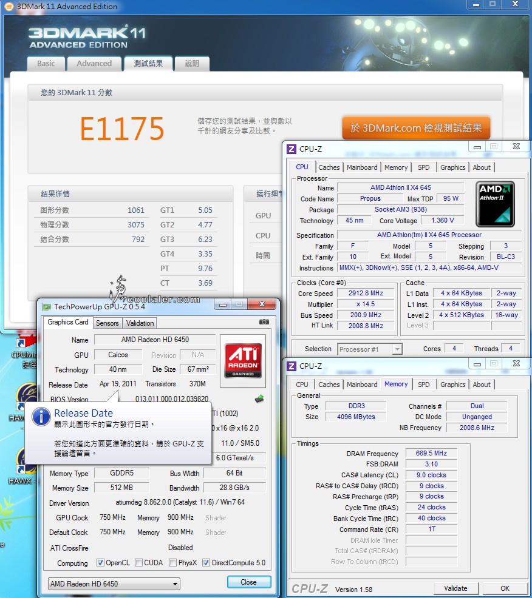Click the GPU-Z Name field AMD Radeon HD 6450
The height and width of the screenshot is (598, 532).
[x=155, y=340]
